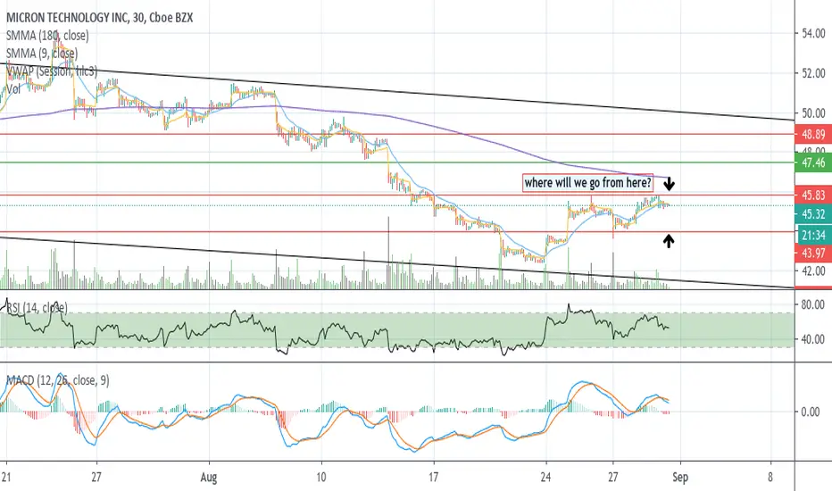
Task: Click the 45.83 red price label
Action: pyautogui.click(x=813, y=196)
